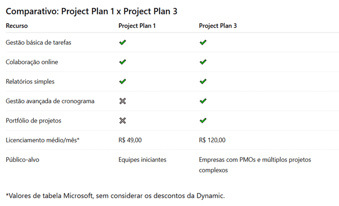Click Plan 1 checkmark for Gestão básica de tarefas
The height and width of the screenshot is (206, 339).
(x=123, y=43)
